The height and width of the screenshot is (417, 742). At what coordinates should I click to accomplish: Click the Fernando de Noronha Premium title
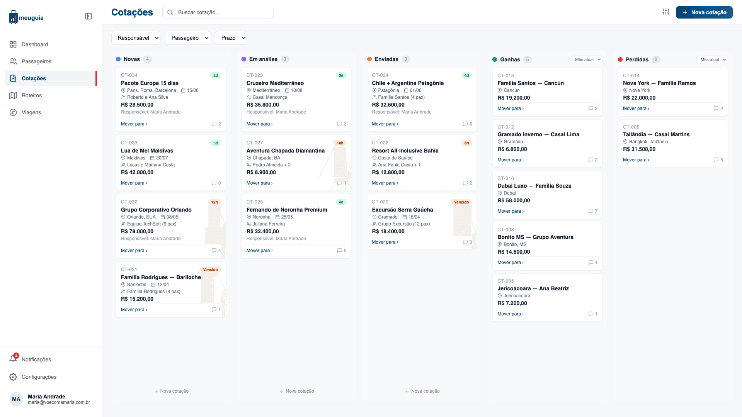click(287, 210)
